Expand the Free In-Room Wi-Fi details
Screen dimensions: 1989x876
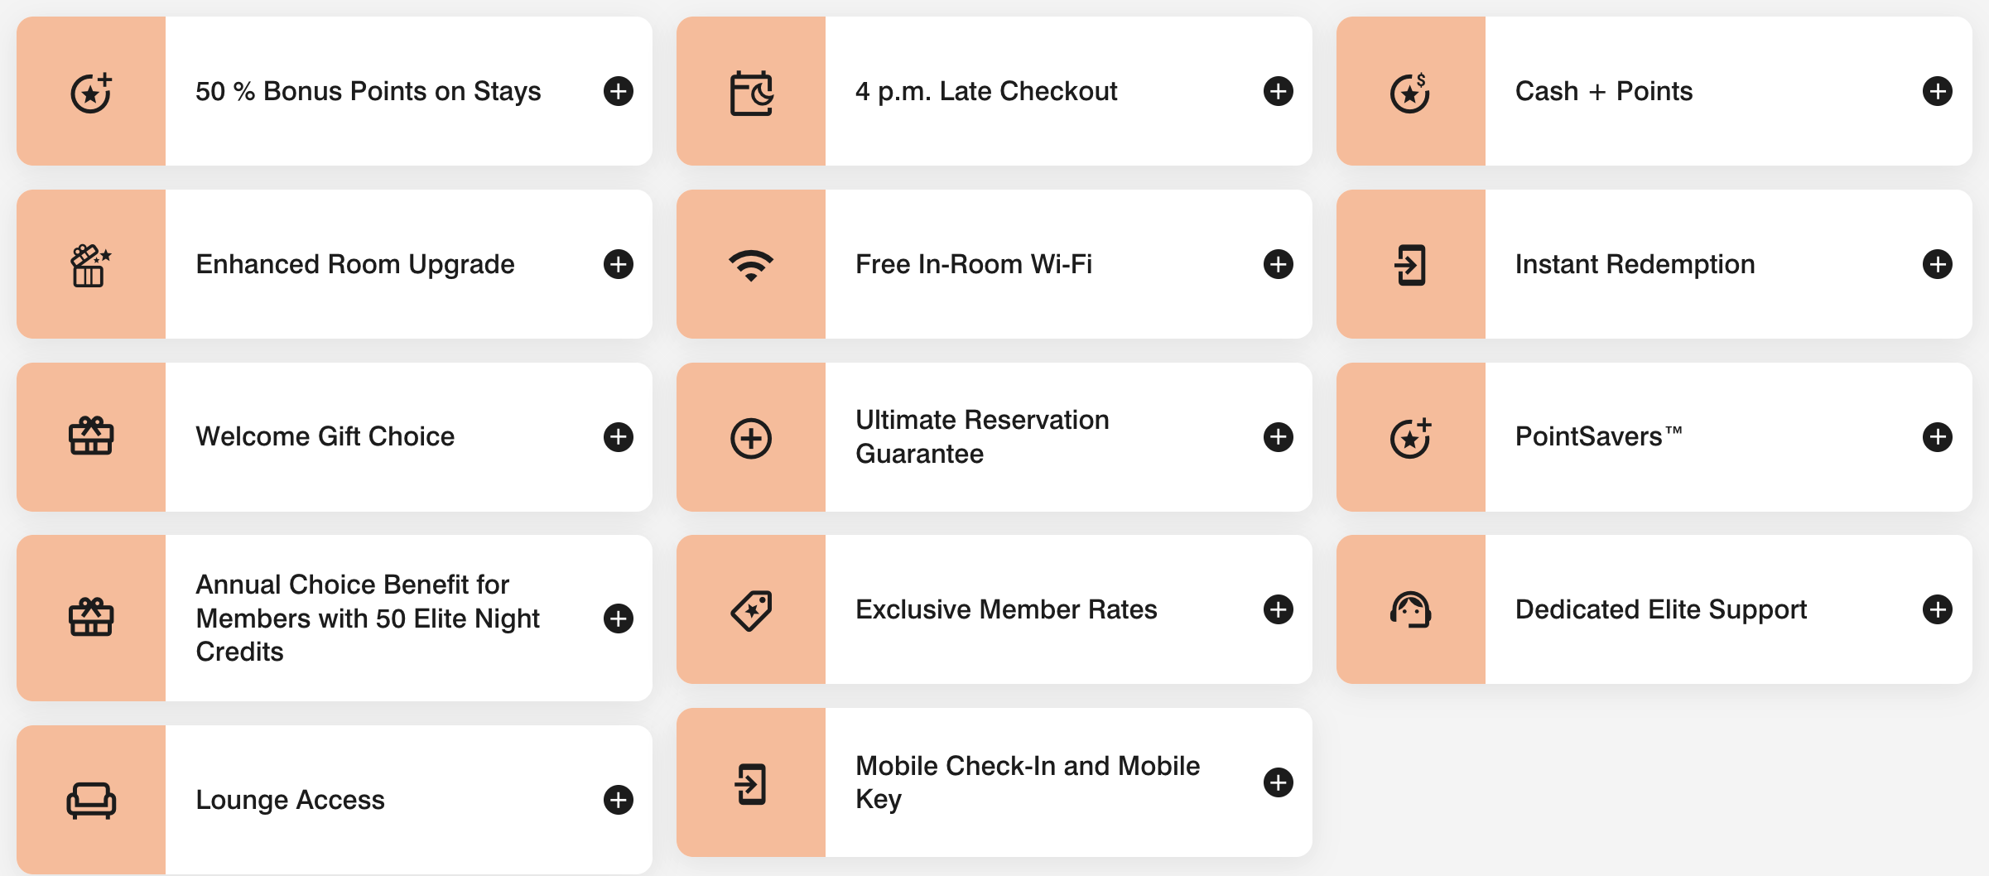tap(1279, 264)
